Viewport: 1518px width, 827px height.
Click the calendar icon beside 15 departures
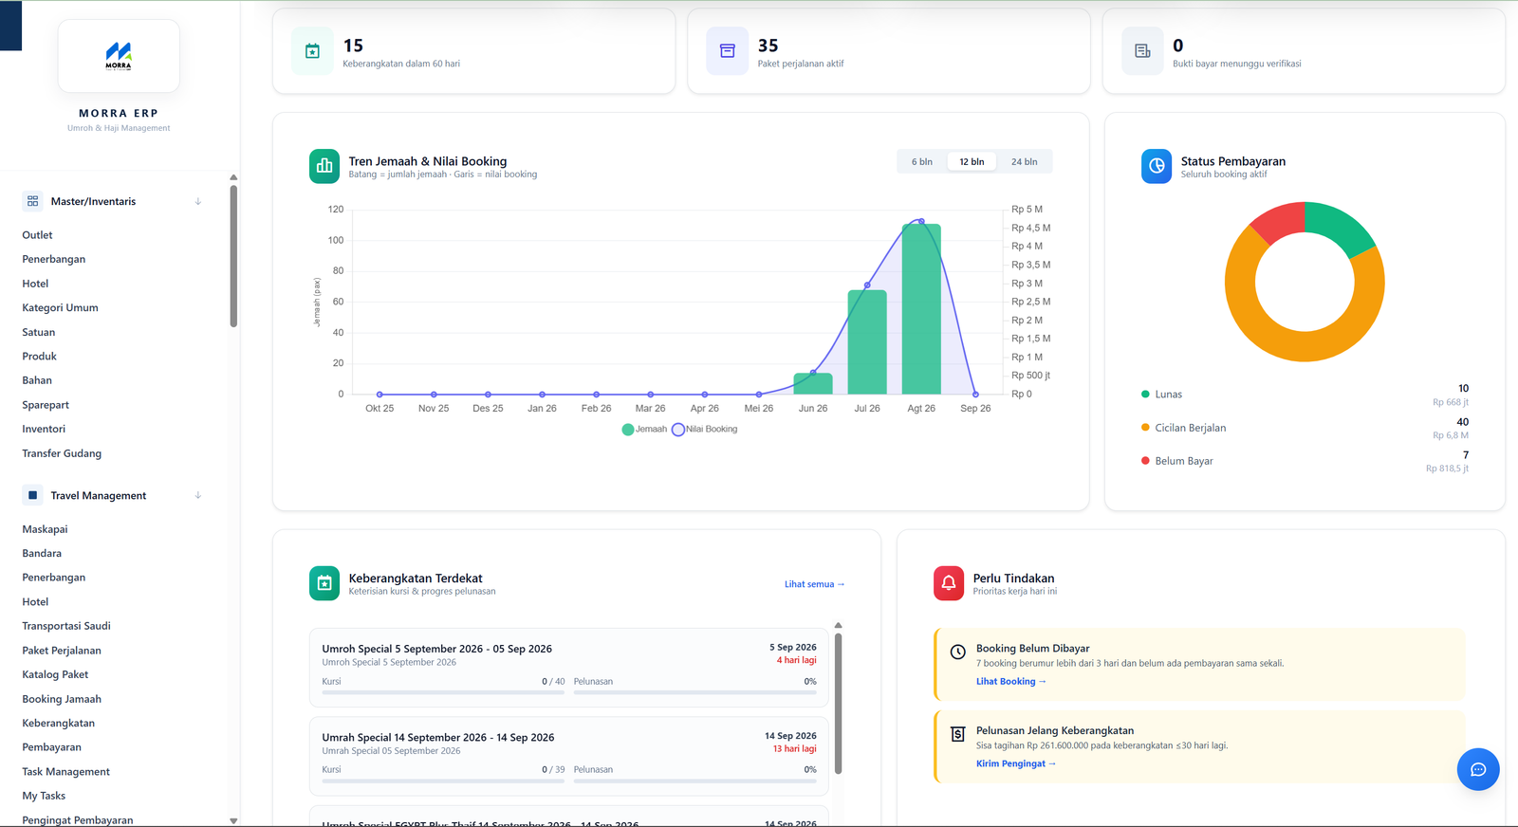pos(312,51)
